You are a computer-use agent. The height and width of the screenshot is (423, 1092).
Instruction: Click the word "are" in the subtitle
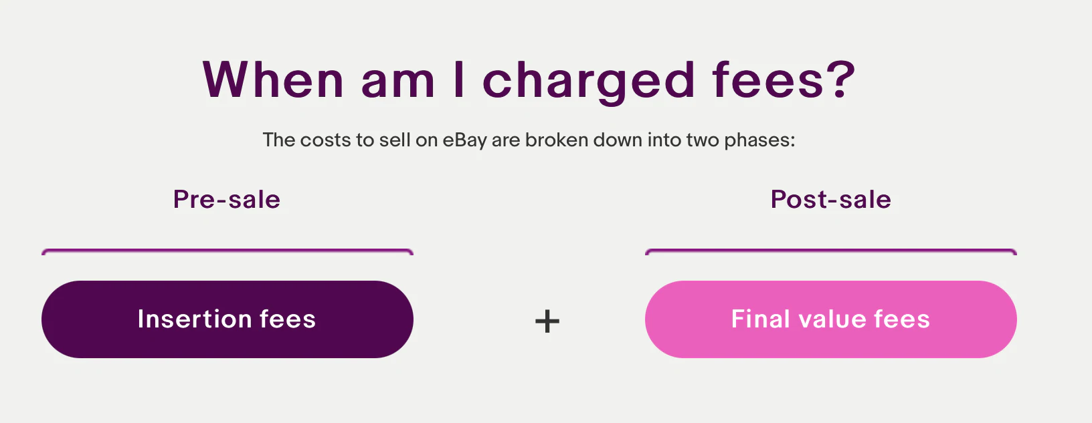[506, 140]
